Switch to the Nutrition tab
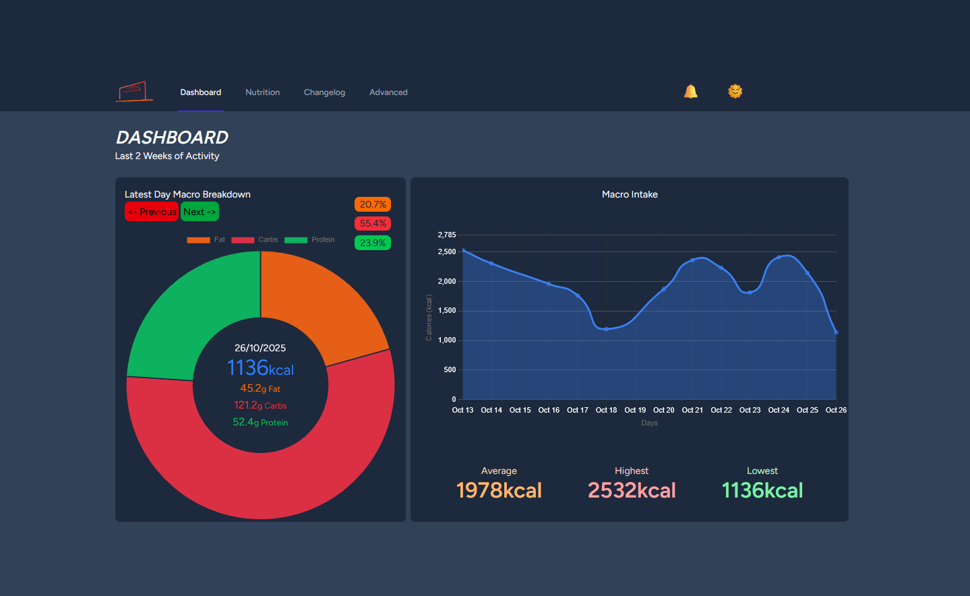This screenshot has height=596, width=970. click(x=262, y=92)
